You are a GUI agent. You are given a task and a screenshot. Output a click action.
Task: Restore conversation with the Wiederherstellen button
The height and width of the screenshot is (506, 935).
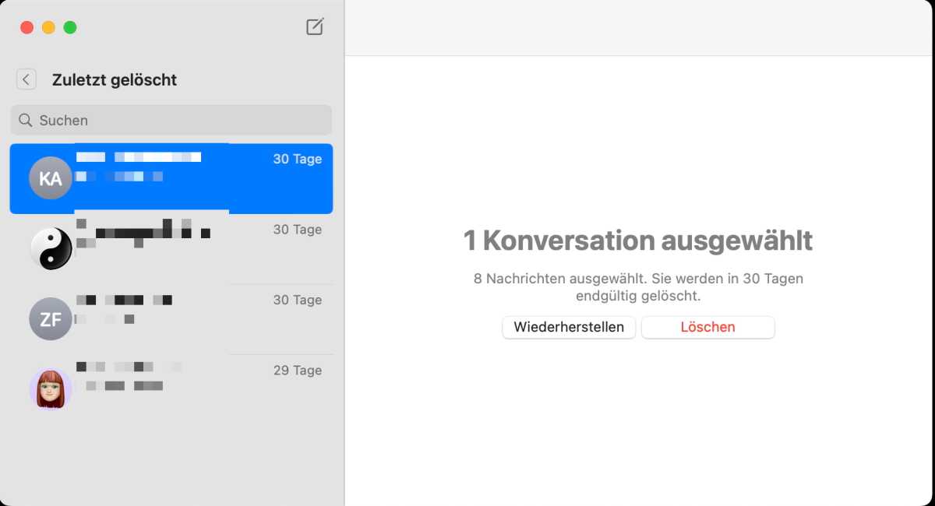569,327
